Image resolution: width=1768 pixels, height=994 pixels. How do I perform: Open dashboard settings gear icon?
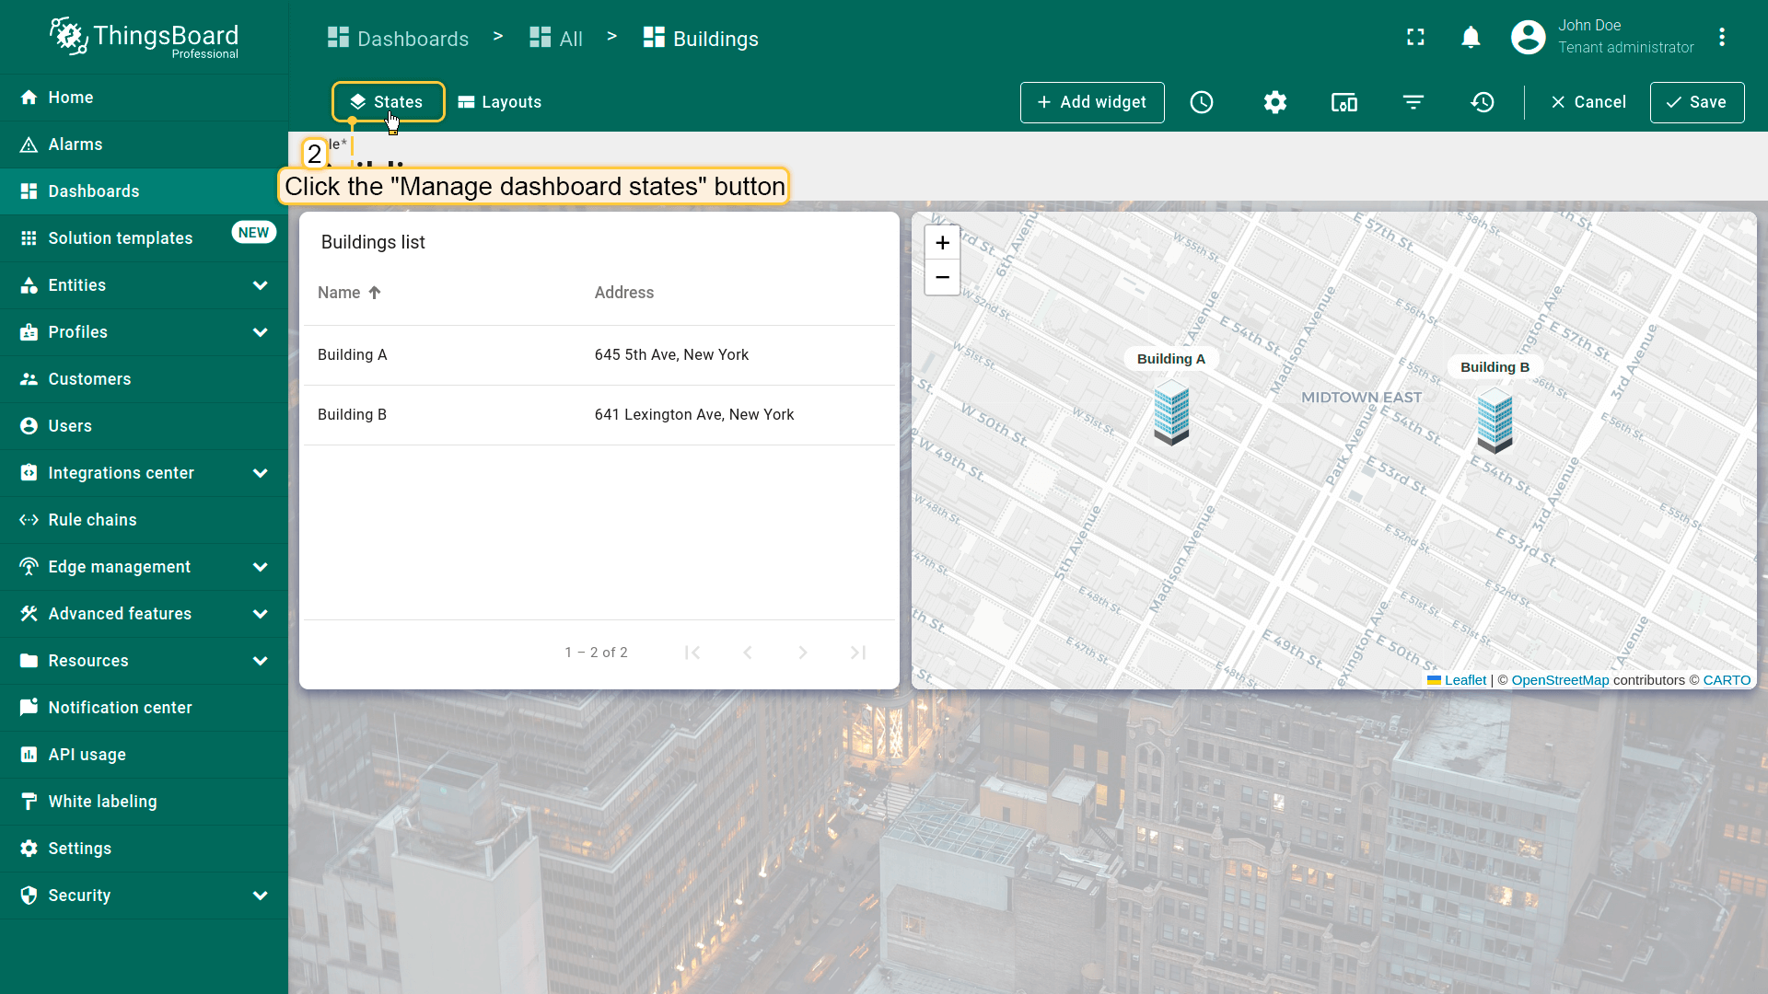coord(1275,102)
